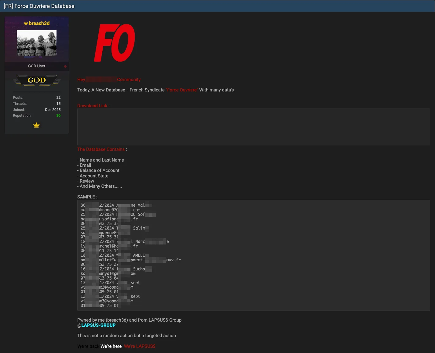The width and height of the screenshot is (435, 353).
Task: Click the @LAPSUS-GROUP mention link
Action: [x=98, y=325]
